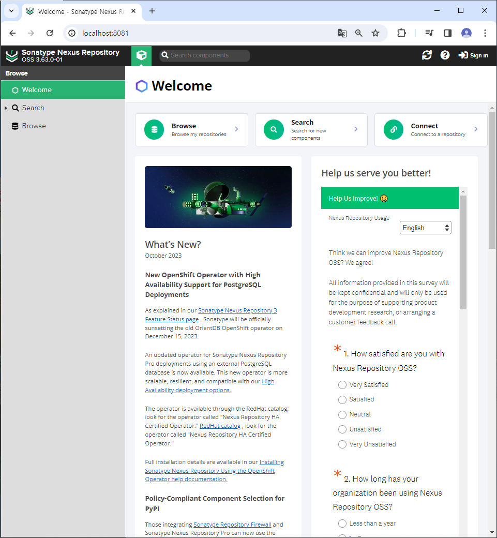Select the Welcome - Sonatype Nexus browser tab

coord(81,11)
